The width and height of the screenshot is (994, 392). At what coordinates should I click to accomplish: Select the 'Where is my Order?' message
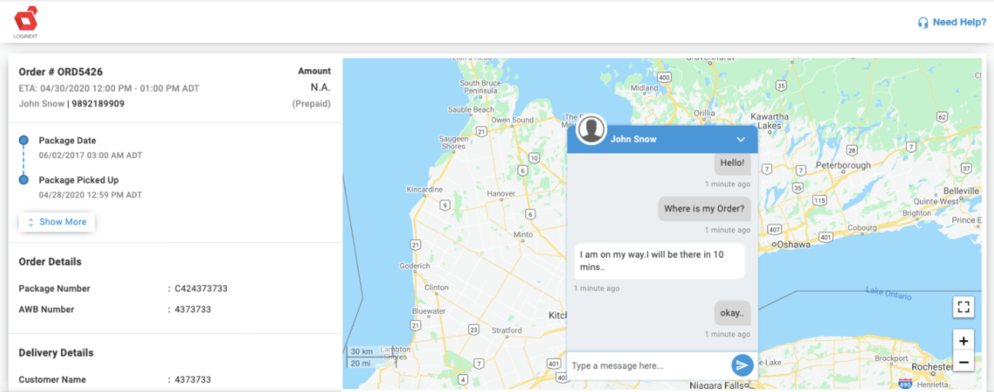tap(704, 208)
